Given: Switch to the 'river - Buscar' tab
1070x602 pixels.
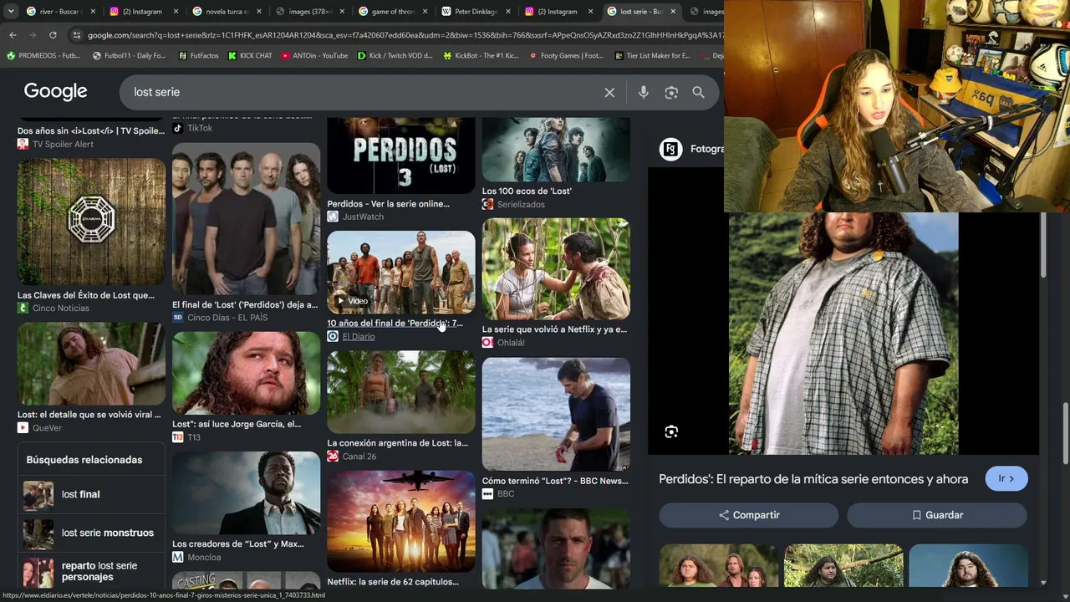Looking at the screenshot, I should 59,12.
